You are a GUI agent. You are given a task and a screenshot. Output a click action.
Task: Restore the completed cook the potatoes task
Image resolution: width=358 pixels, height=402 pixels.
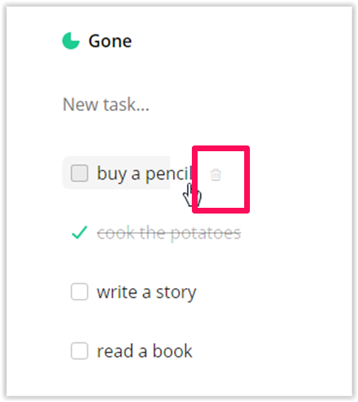[x=79, y=233]
